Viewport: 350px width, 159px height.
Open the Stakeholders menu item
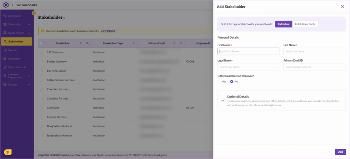coord(17,42)
